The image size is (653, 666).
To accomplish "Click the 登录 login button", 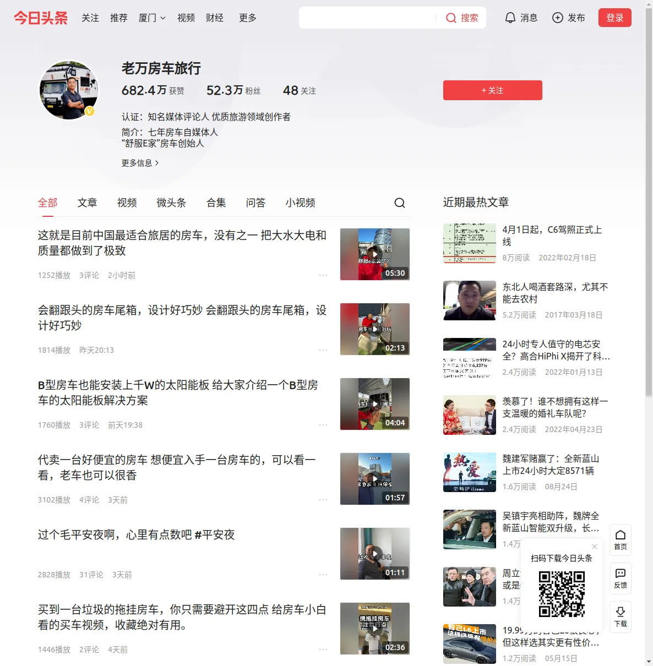I will (615, 18).
